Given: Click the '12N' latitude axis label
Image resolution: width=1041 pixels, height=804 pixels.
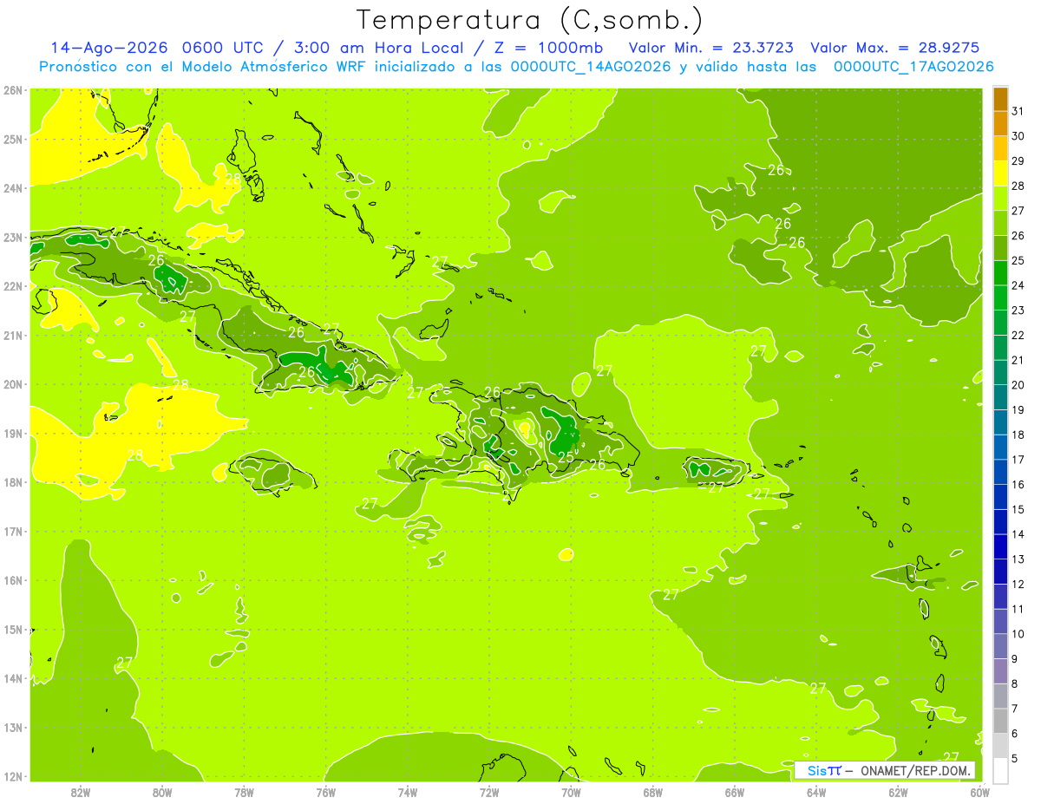Looking at the screenshot, I should pyautogui.click(x=12, y=776).
